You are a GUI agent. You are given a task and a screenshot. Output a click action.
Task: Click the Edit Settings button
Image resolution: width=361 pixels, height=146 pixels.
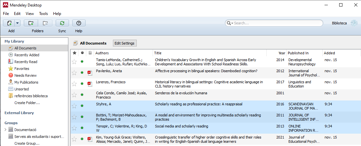pos(125,43)
